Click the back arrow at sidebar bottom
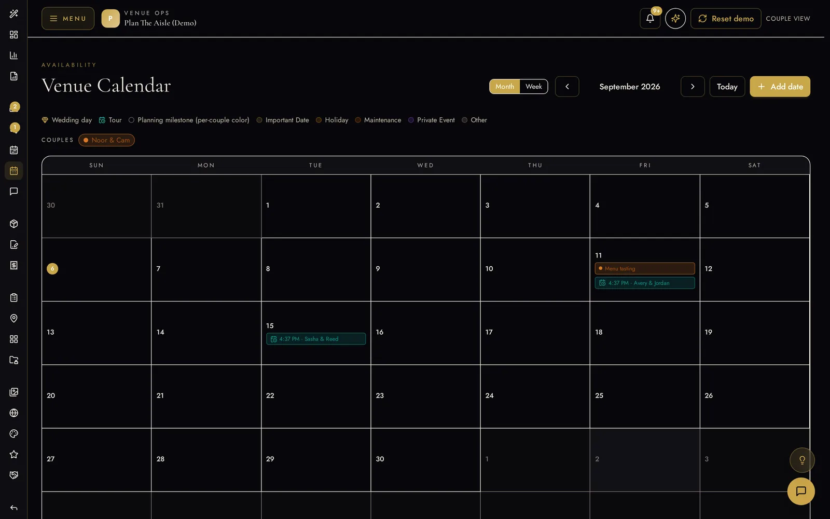Screen dimensions: 830x519 pos(14,508)
